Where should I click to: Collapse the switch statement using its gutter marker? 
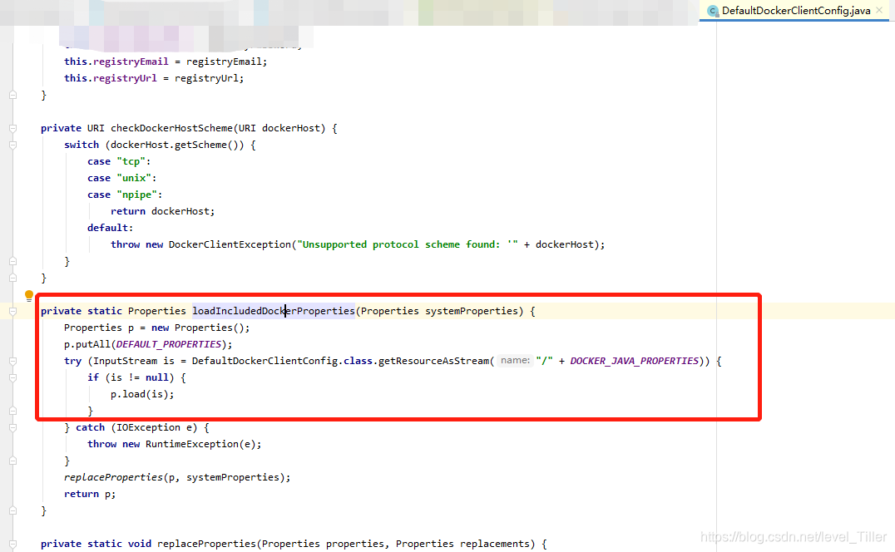[x=12, y=145]
